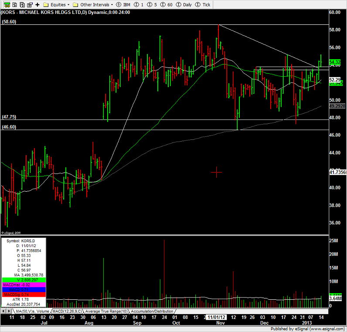The width and height of the screenshot is (347, 332).
Task: Click the MA 3,499,530.78 row
Action: coord(24,275)
